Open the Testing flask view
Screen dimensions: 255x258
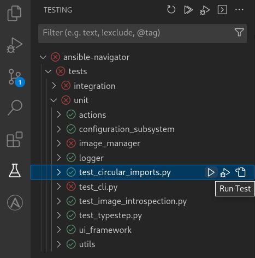[15, 171]
